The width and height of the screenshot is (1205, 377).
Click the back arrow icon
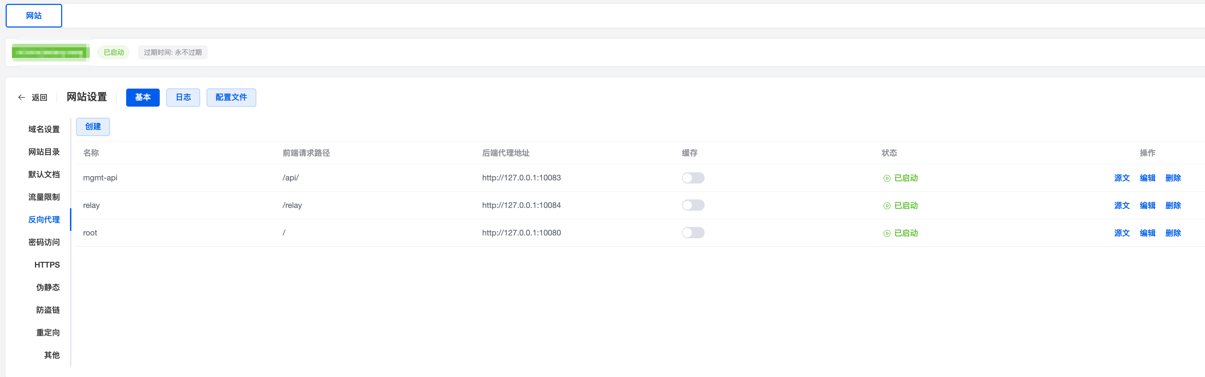click(x=22, y=97)
